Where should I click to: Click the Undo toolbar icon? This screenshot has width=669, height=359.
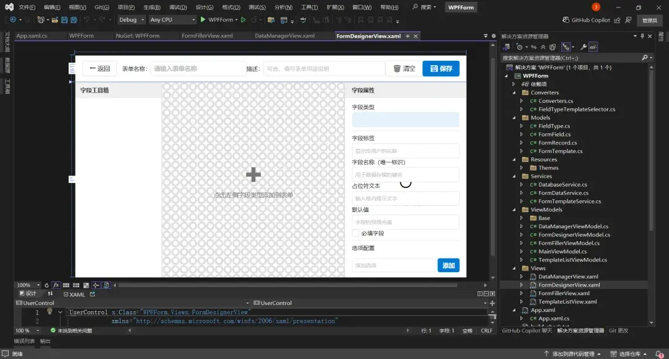pos(87,20)
